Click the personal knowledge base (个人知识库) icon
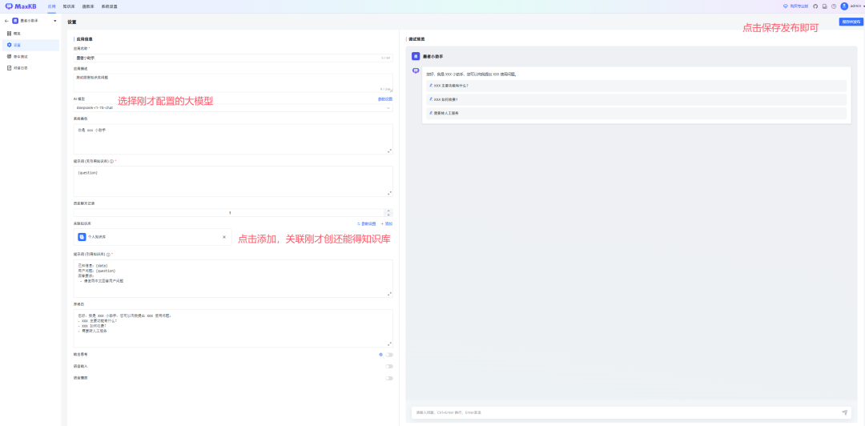 pos(82,237)
